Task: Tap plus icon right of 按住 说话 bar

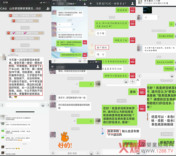Action: pos(98,153)
